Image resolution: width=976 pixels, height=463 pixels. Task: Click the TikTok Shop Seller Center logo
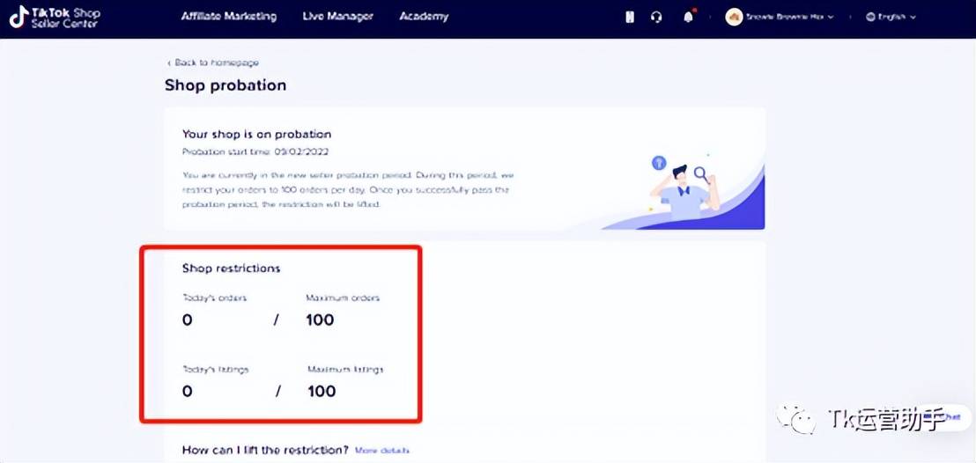(x=55, y=18)
